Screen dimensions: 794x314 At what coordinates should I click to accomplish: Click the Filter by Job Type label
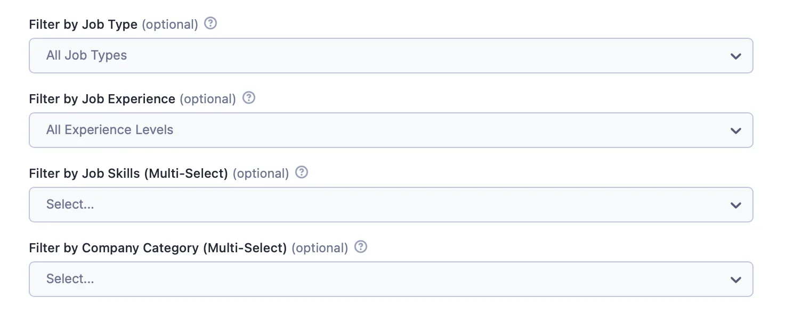(x=83, y=24)
